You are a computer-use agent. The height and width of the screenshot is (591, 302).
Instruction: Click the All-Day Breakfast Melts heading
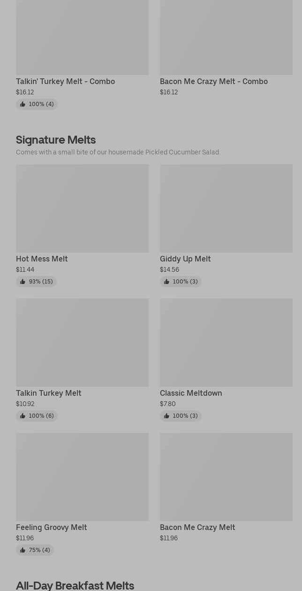pyautogui.click(x=75, y=585)
